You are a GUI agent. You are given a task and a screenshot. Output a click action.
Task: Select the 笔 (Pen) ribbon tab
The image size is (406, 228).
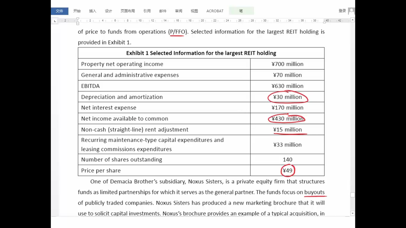[241, 11]
